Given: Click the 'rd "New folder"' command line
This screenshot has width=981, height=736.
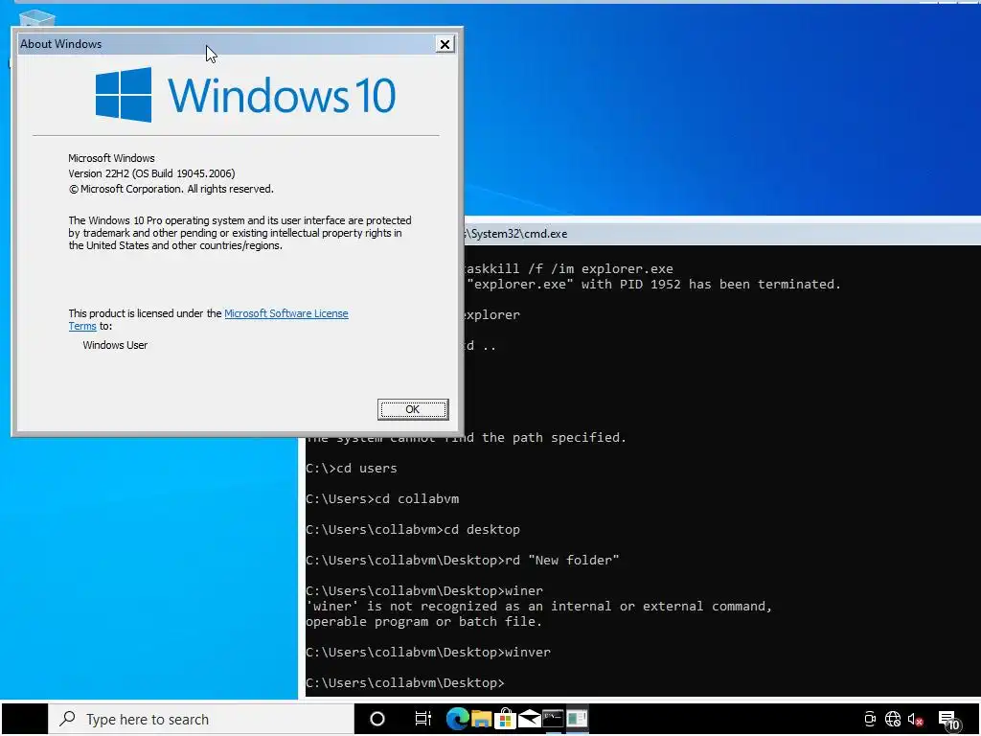Looking at the screenshot, I should coord(463,560).
